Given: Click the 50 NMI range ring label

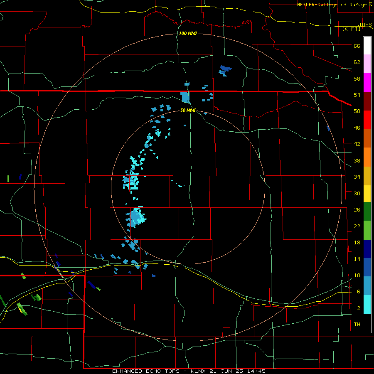Looking at the screenshot, I should pos(188,110).
